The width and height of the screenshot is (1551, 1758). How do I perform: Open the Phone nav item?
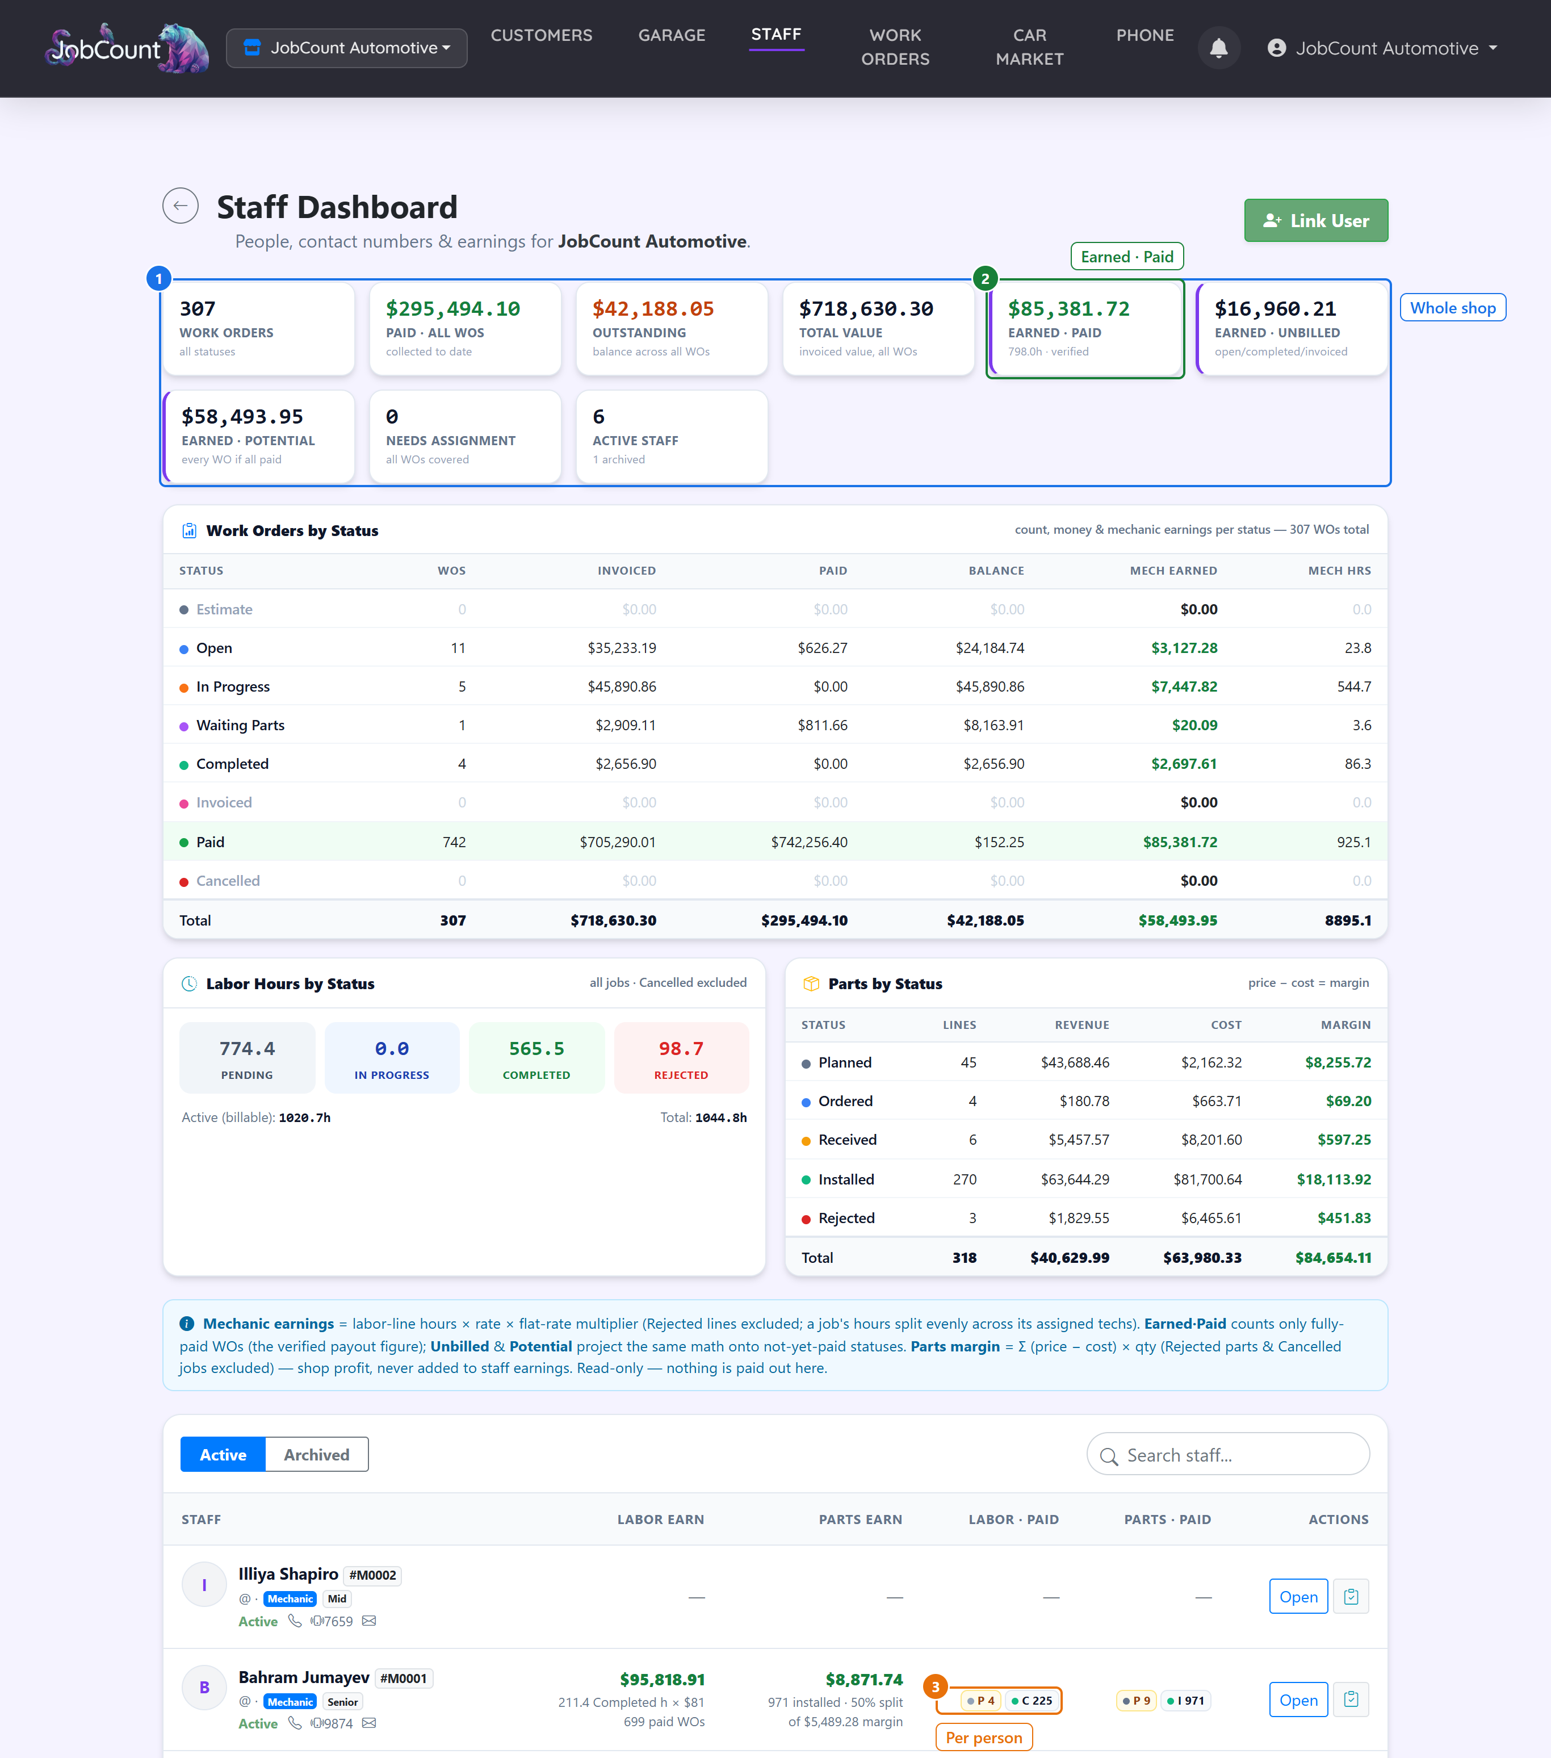pos(1145,35)
